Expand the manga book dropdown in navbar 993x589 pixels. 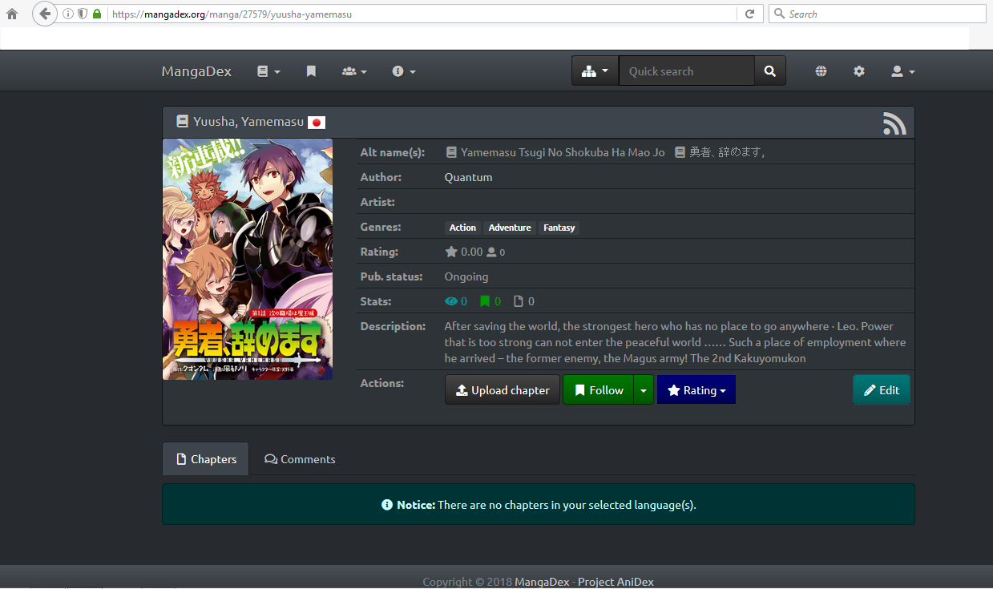[268, 71]
